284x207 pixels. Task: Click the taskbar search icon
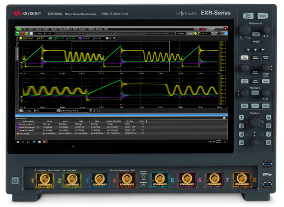pyautogui.click(x=23, y=142)
